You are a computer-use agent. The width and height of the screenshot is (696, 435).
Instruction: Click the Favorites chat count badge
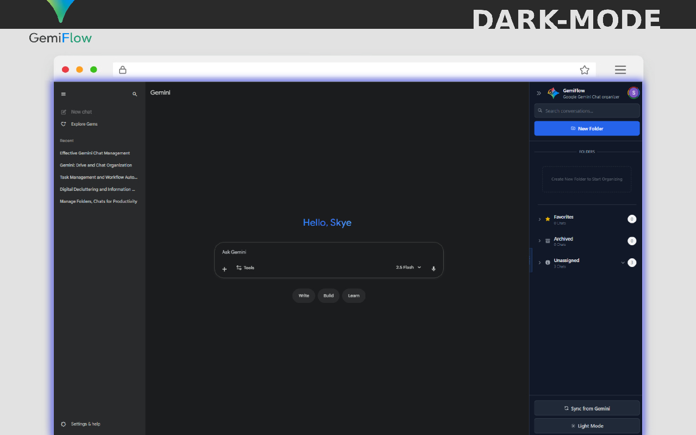(x=632, y=219)
